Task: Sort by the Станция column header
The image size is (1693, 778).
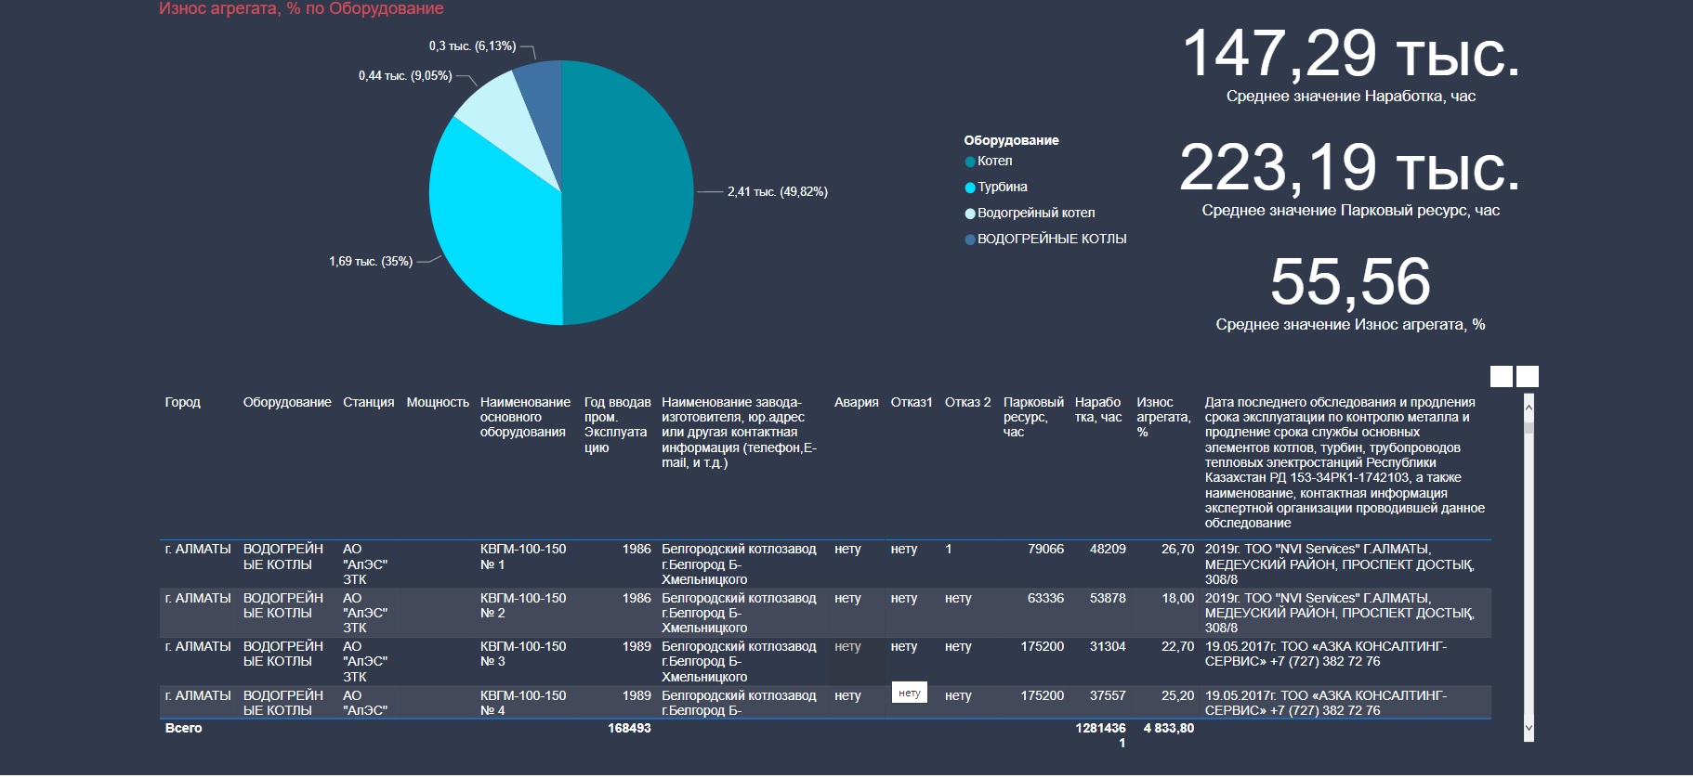Action: pyautogui.click(x=368, y=402)
